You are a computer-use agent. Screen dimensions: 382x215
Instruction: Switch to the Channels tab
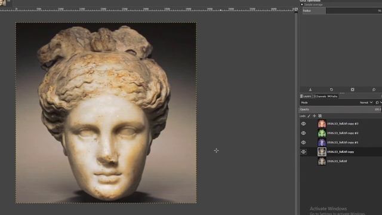(320, 97)
